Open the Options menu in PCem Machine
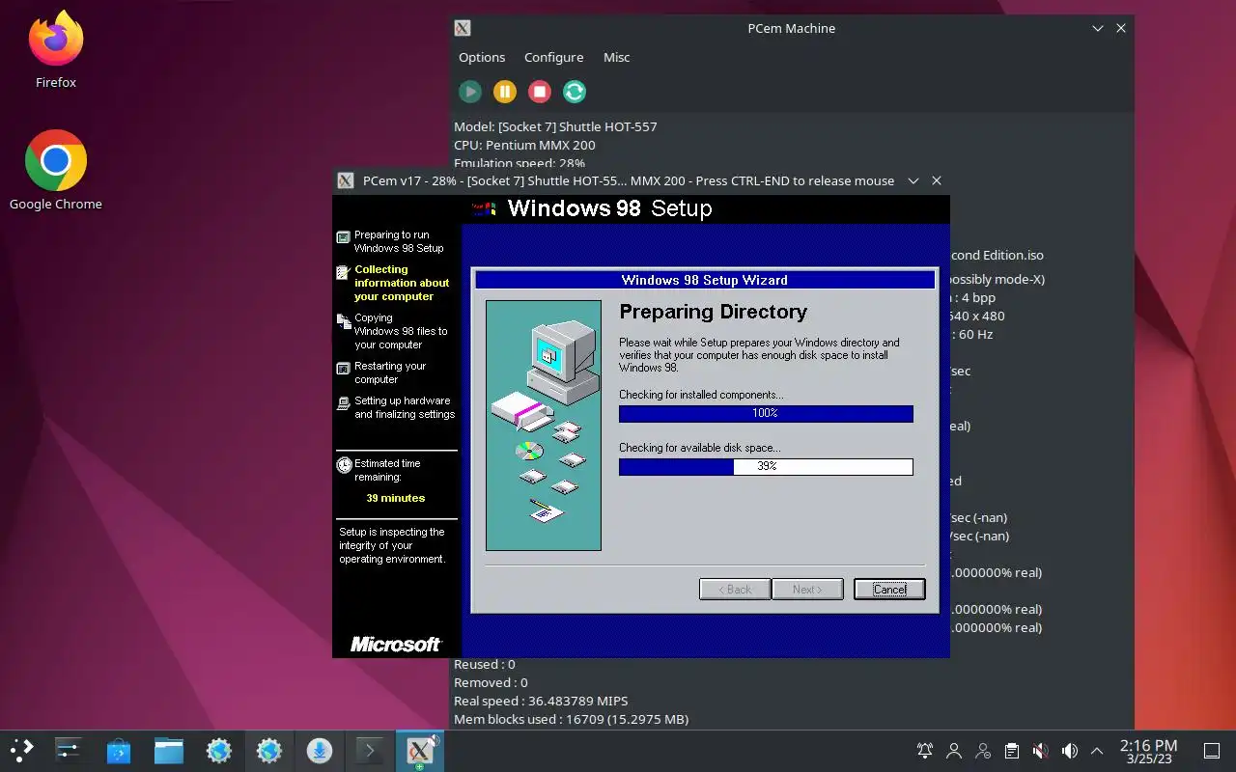Image resolution: width=1236 pixels, height=772 pixels. tap(482, 57)
